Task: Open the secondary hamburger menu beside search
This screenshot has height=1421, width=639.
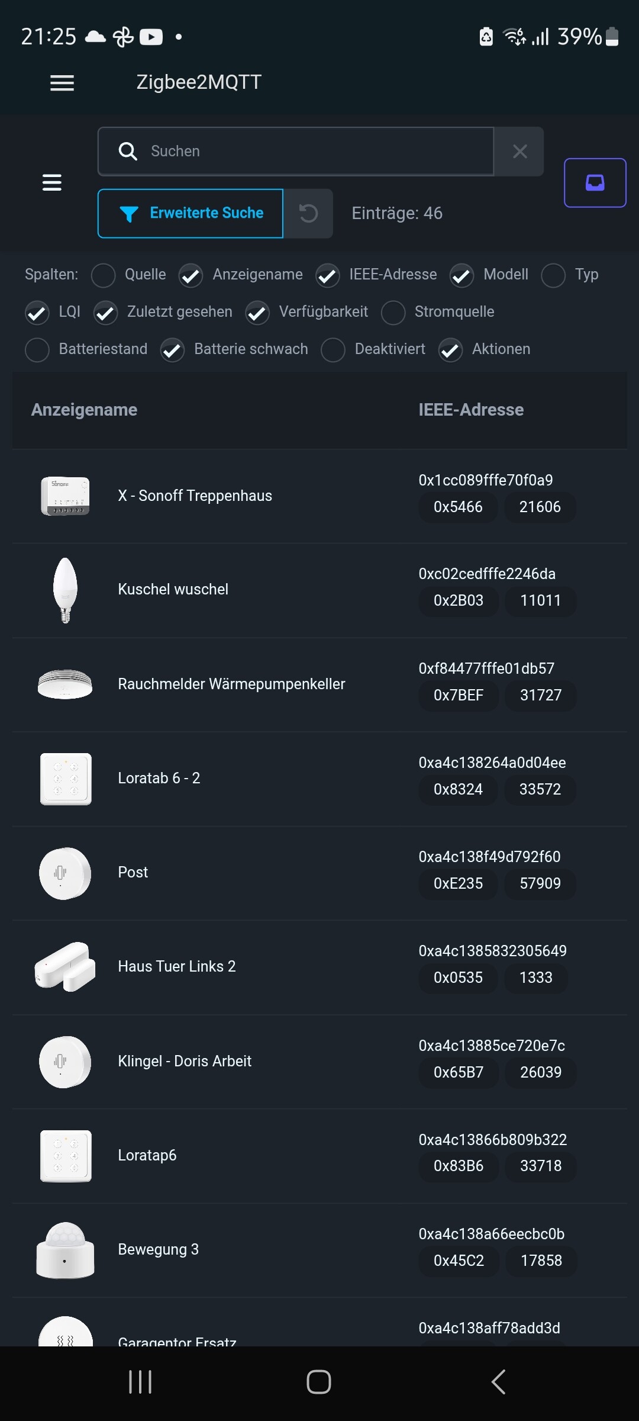Action: coord(52,182)
